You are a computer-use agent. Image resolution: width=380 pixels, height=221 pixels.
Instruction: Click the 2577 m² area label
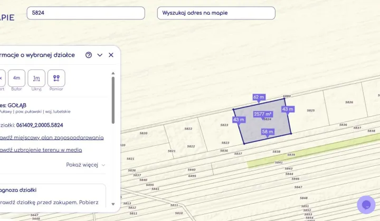tap(263, 114)
